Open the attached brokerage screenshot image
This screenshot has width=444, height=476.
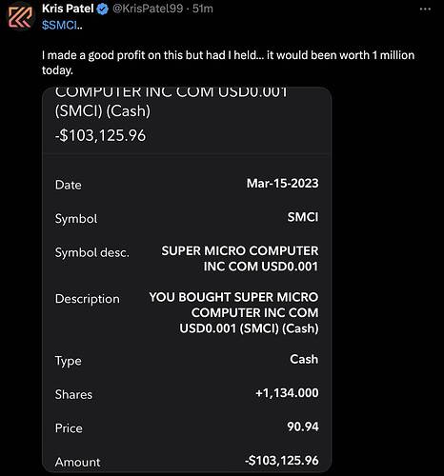click(x=187, y=279)
